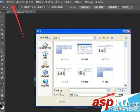This screenshot has width=140, height=112.
Task: Select the Lasso tool
Action: point(2,26)
